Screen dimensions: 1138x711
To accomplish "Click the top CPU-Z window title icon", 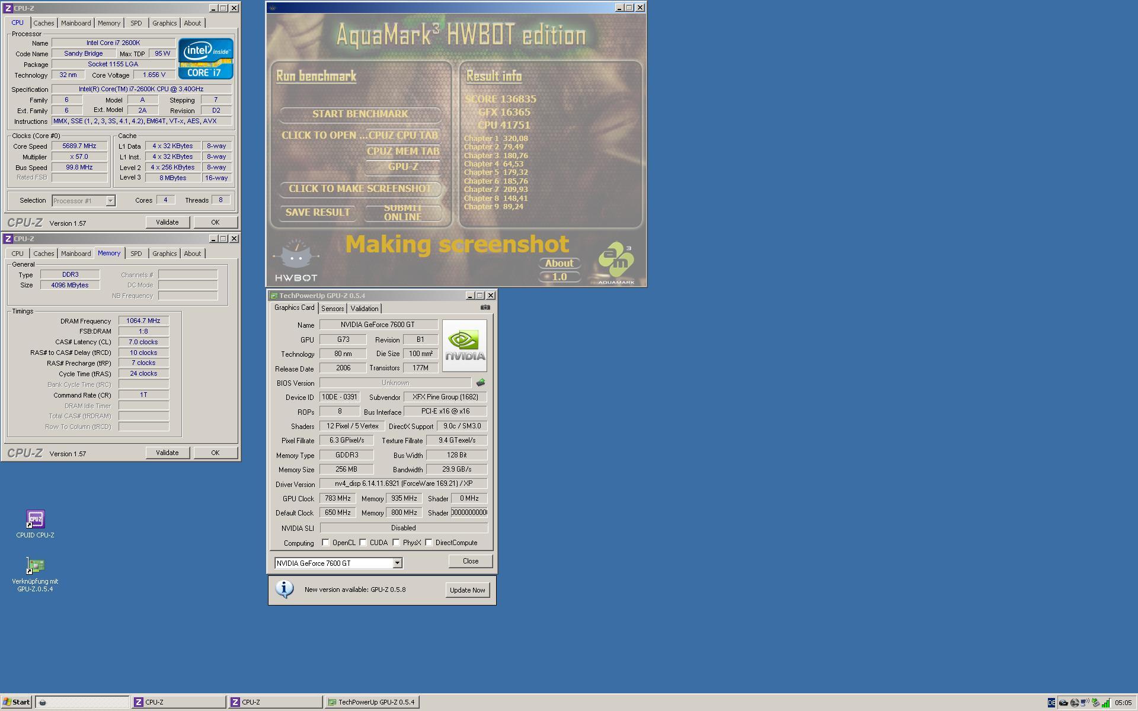I will tap(8, 8).
